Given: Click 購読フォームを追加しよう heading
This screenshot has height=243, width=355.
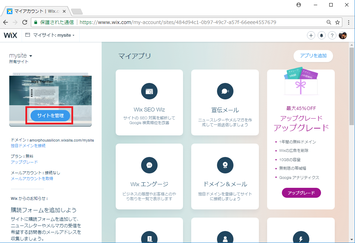Looking at the screenshot, I should click(44, 210).
